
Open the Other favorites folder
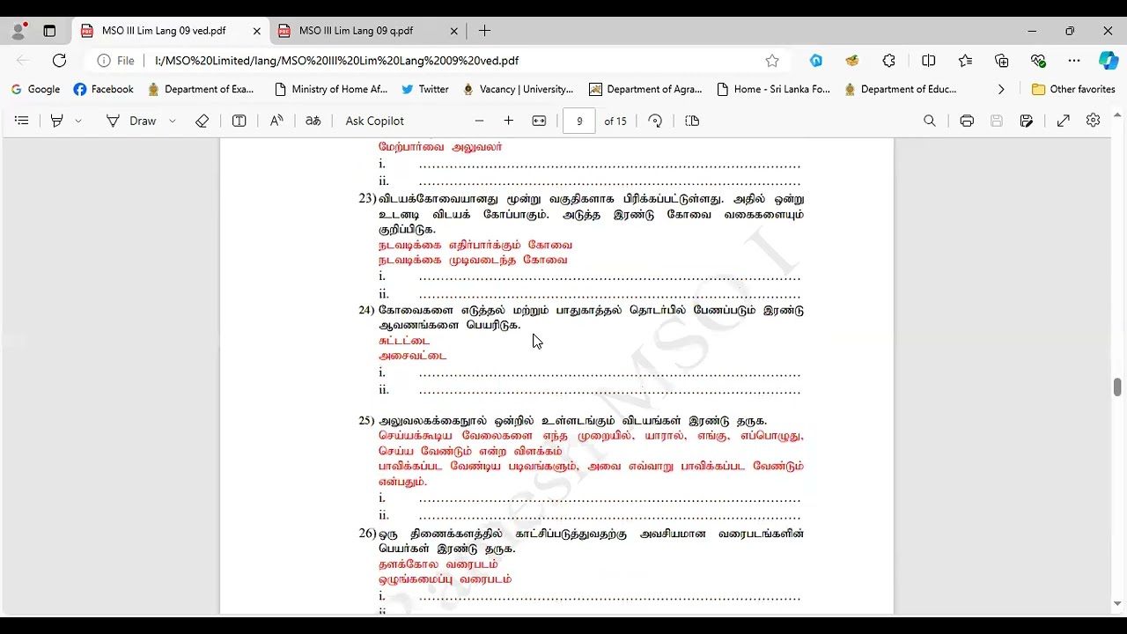1073,89
